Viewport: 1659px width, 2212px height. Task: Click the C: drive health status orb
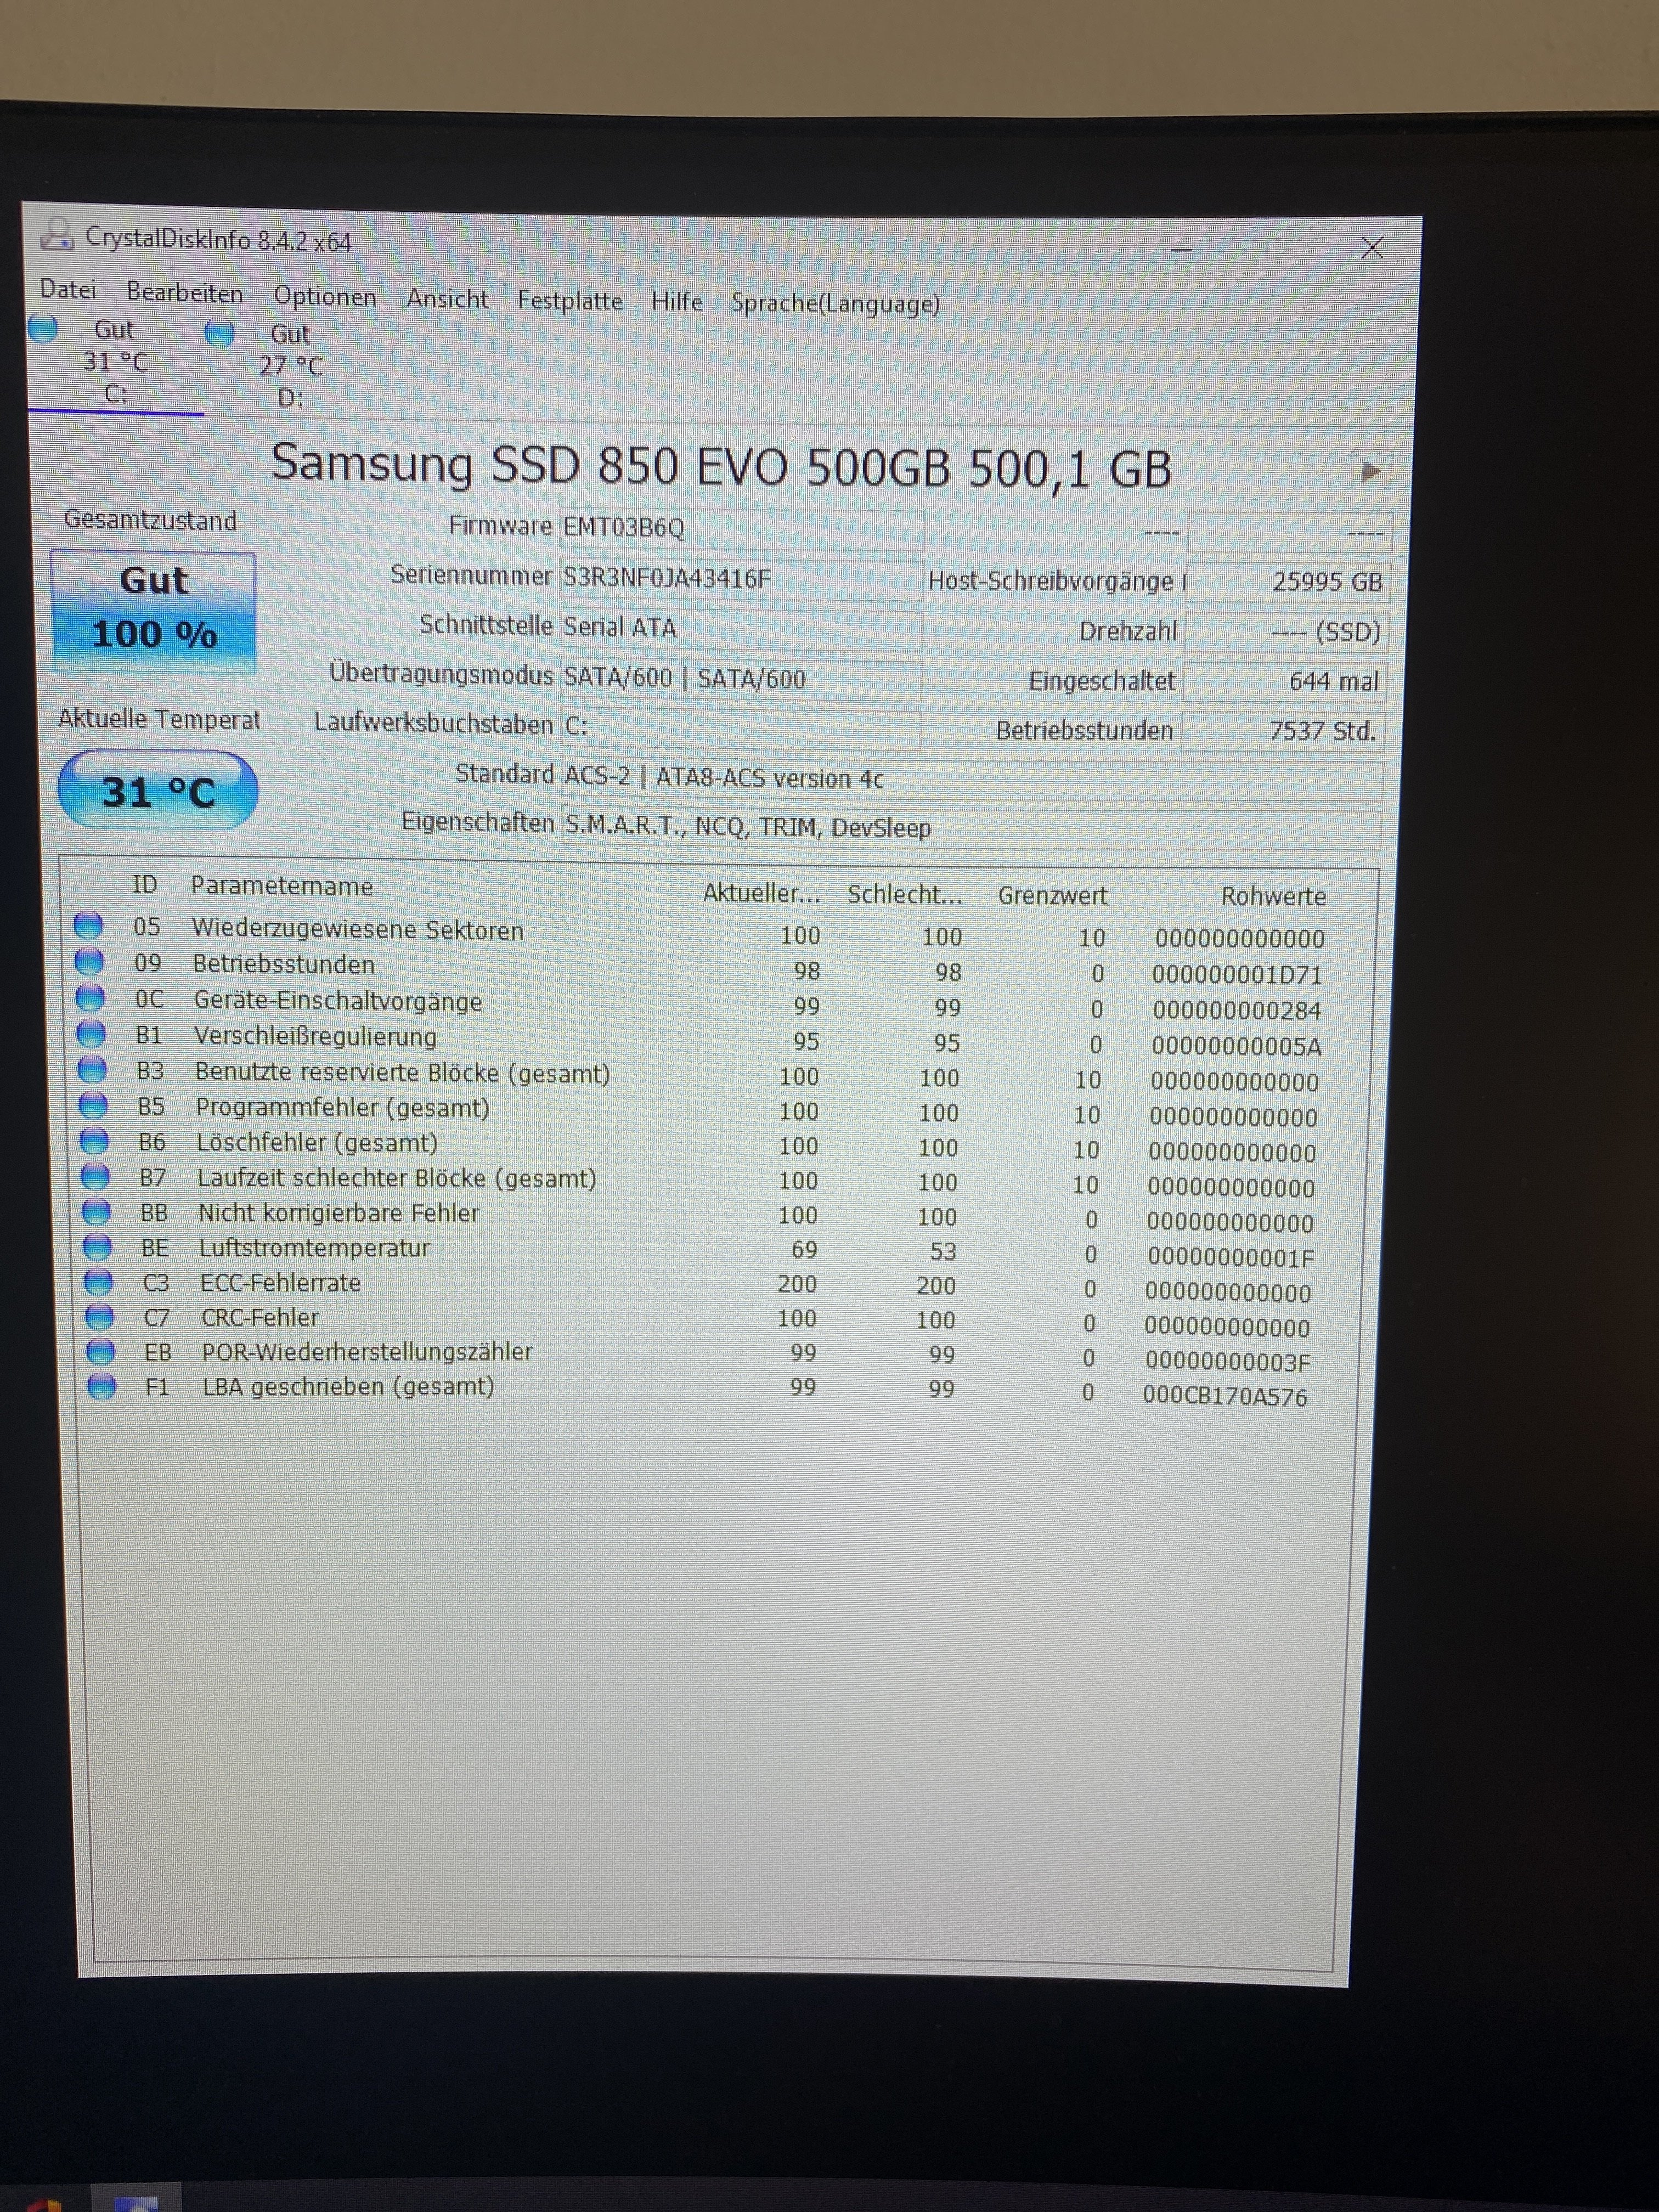click(x=43, y=329)
